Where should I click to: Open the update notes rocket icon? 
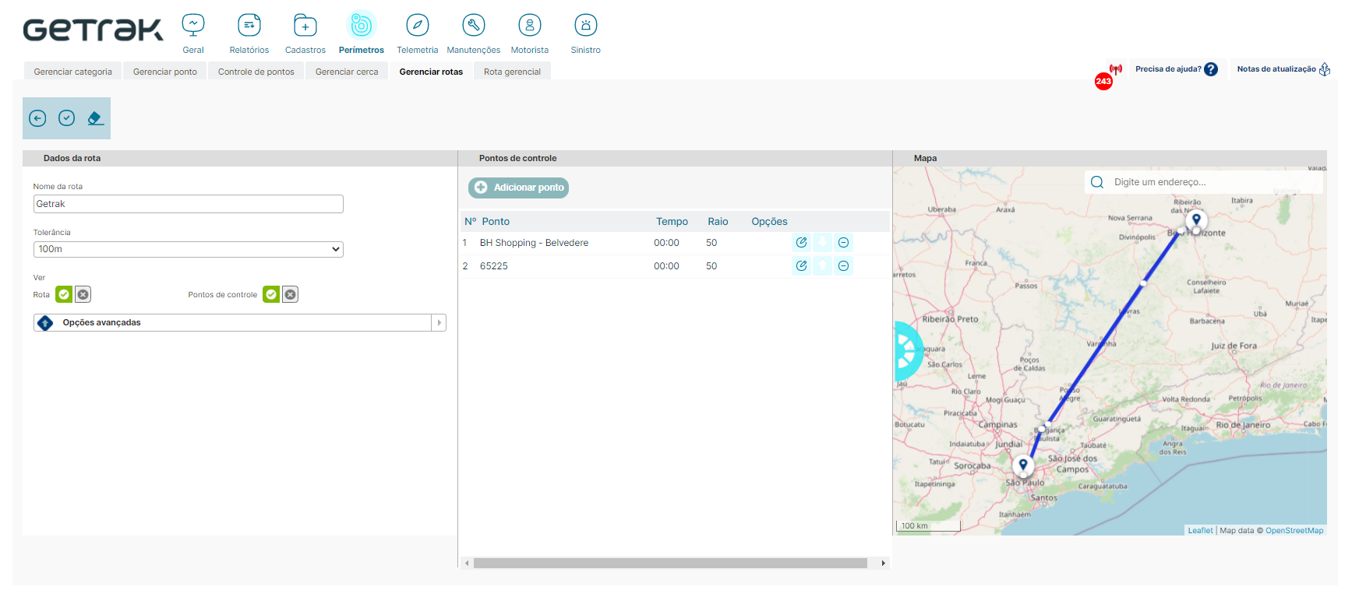coord(1325,69)
